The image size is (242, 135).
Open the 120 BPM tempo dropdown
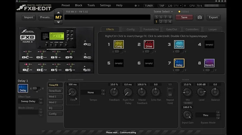click(174, 6)
